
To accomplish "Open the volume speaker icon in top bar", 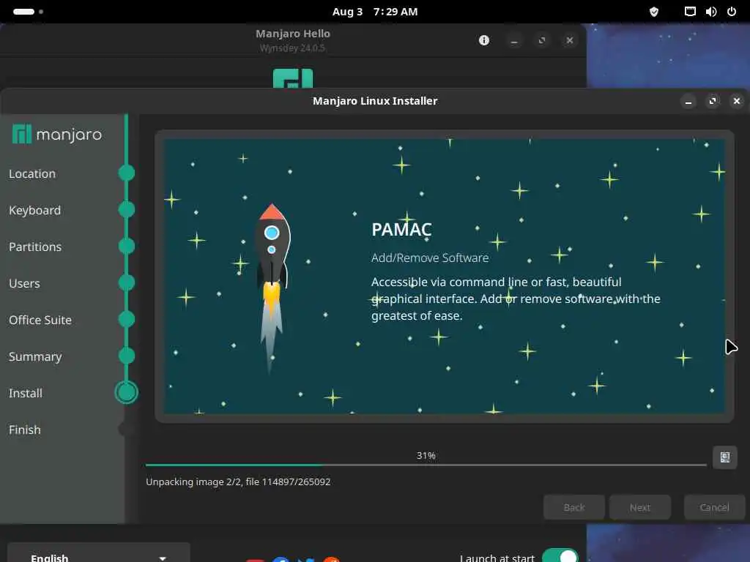I will 710,12.
